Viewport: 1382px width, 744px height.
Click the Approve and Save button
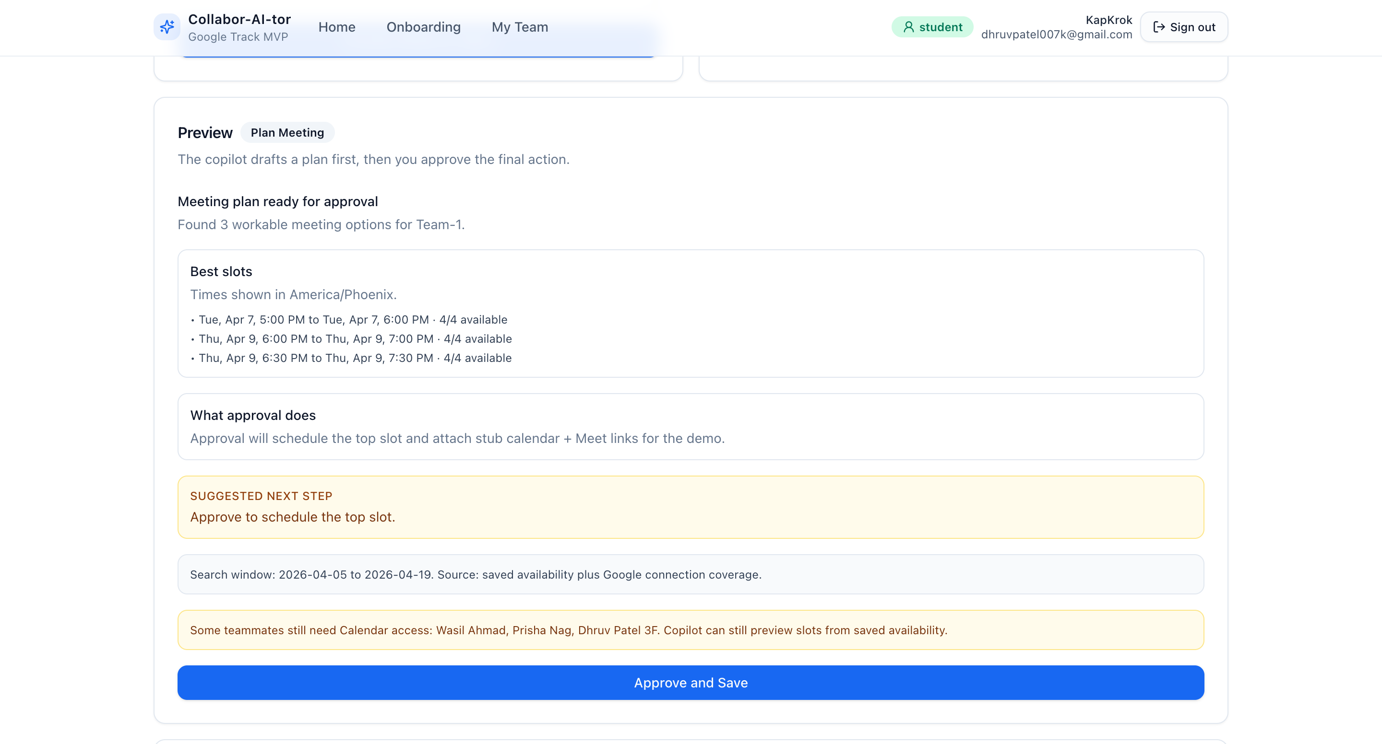[691, 682]
